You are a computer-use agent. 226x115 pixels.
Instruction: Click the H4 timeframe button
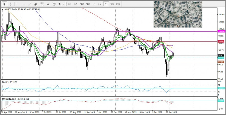click(x=100, y=4)
